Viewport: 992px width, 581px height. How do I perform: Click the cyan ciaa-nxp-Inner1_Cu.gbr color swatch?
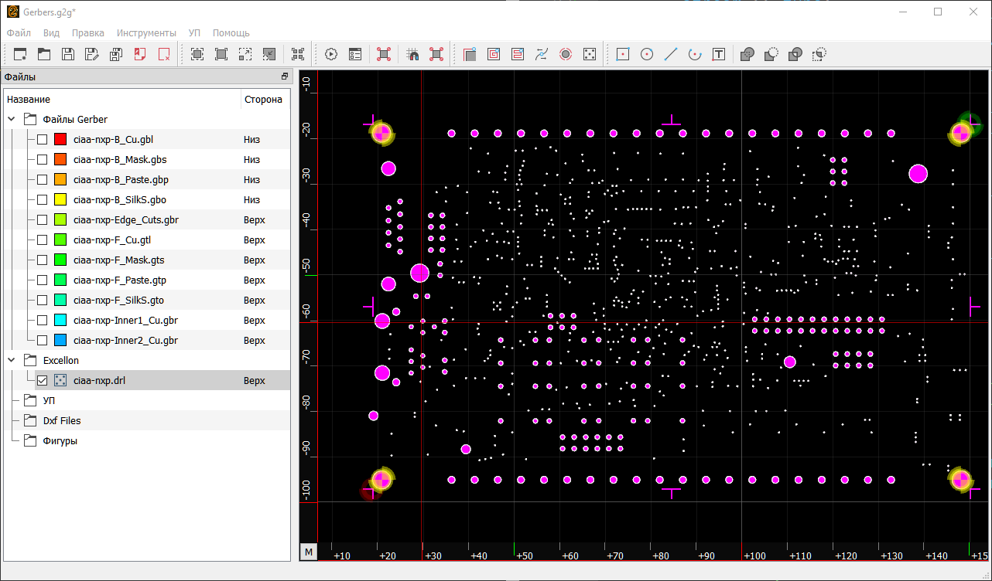click(60, 321)
